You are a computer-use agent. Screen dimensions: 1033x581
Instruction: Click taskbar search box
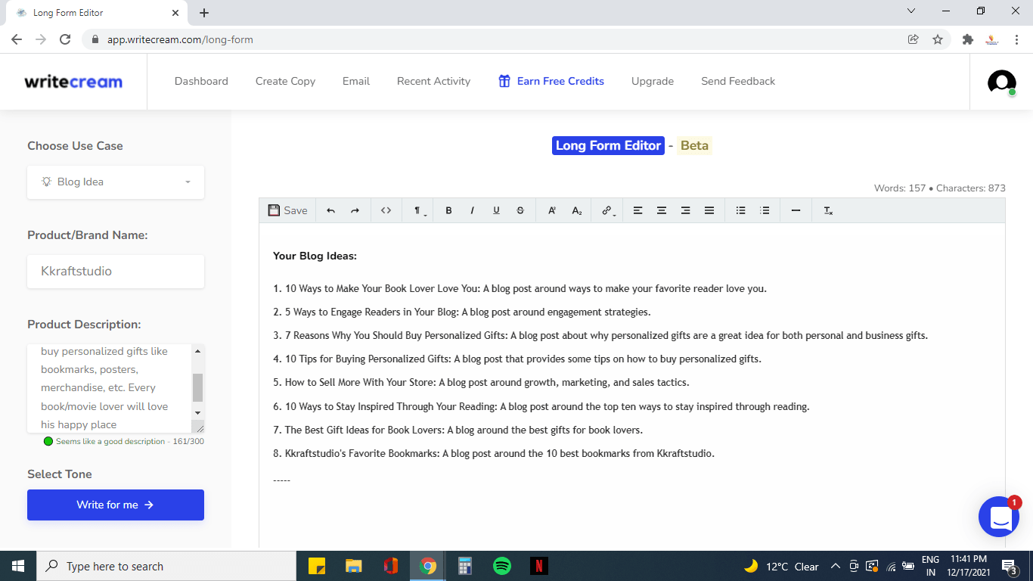pos(166,566)
